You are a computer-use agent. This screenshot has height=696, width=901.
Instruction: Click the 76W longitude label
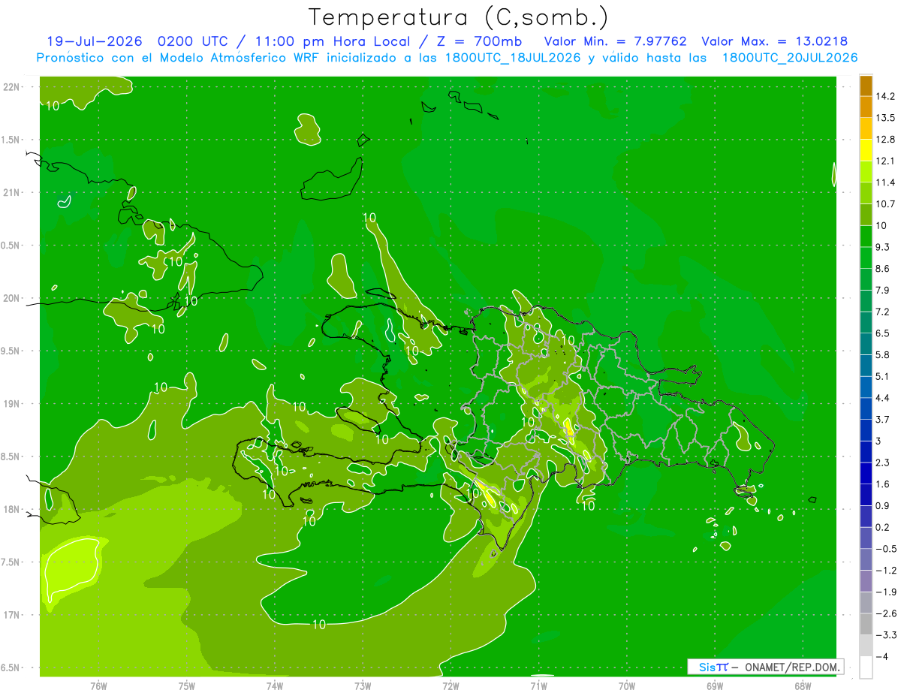pyautogui.click(x=98, y=685)
